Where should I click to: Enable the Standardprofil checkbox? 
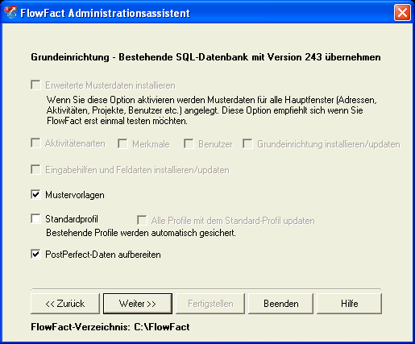[x=35, y=218]
